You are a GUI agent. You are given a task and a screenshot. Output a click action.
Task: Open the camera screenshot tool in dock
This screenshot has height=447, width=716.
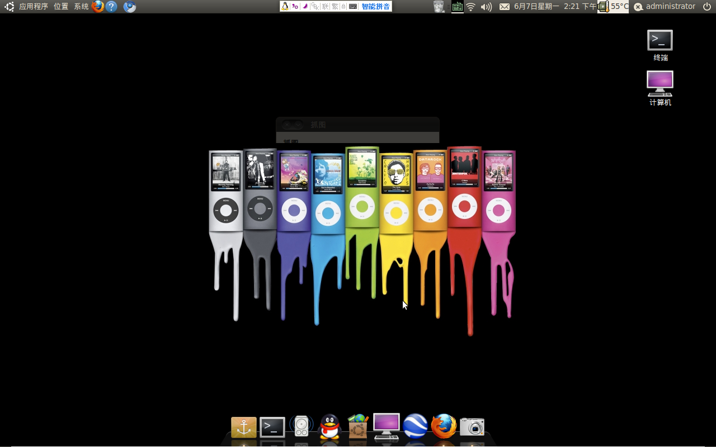pyautogui.click(x=473, y=427)
